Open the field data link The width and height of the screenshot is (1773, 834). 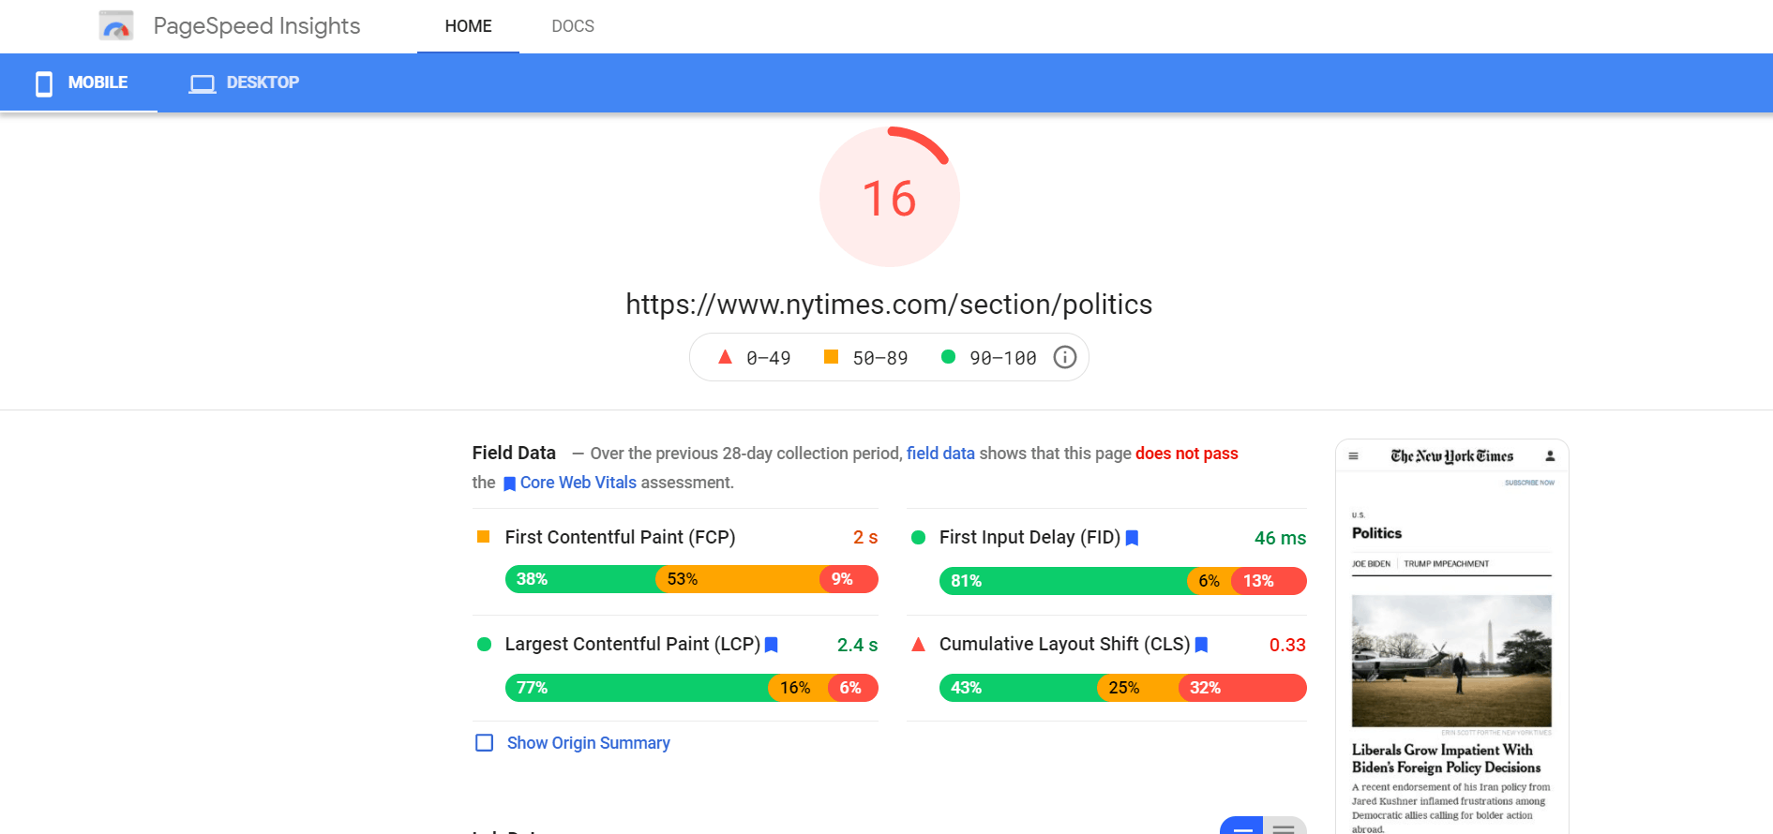(940, 454)
